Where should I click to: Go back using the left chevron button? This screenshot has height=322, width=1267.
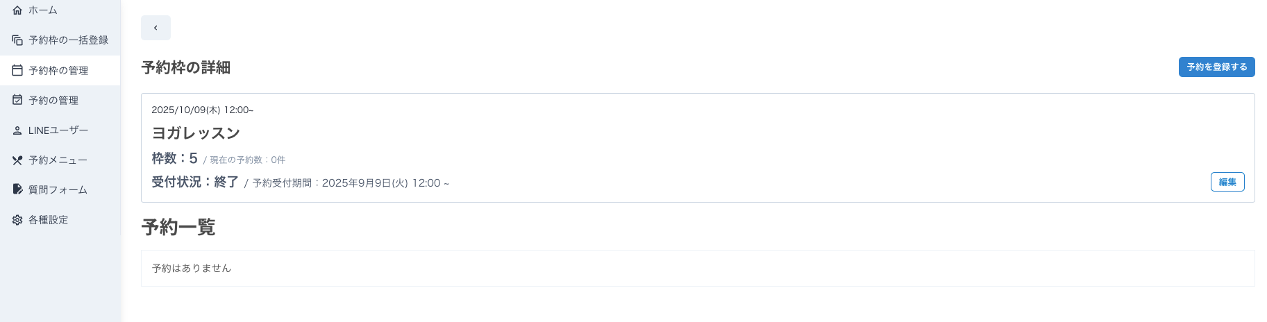[x=156, y=28]
